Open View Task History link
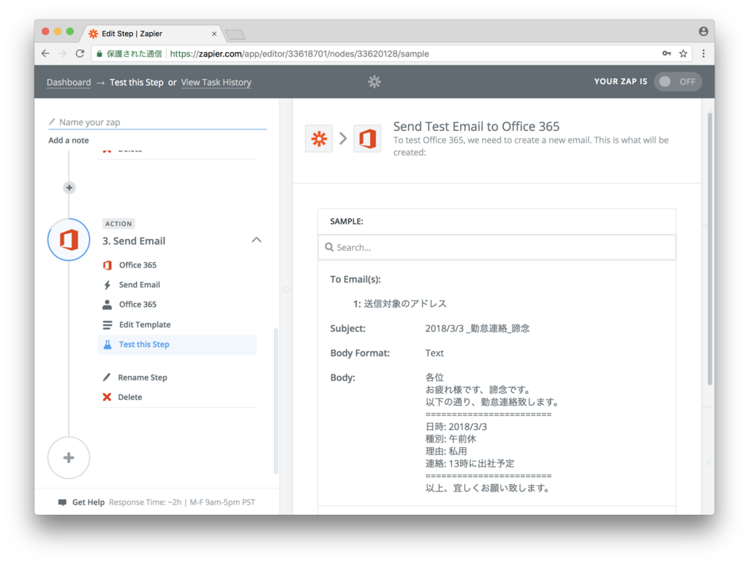Viewport: 749px width, 564px height. 216,82
